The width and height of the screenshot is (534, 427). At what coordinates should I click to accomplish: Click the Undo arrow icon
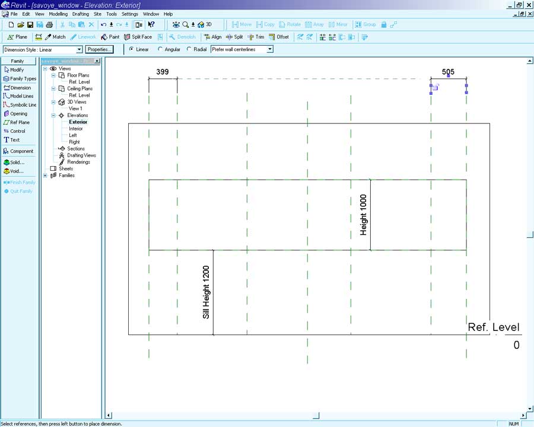click(x=103, y=24)
